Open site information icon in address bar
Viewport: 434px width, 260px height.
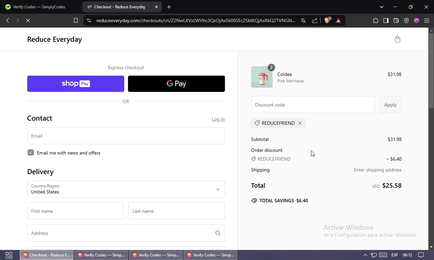tap(89, 21)
